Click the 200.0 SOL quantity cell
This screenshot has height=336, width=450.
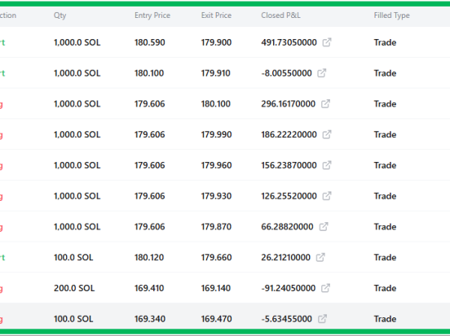[x=74, y=288]
